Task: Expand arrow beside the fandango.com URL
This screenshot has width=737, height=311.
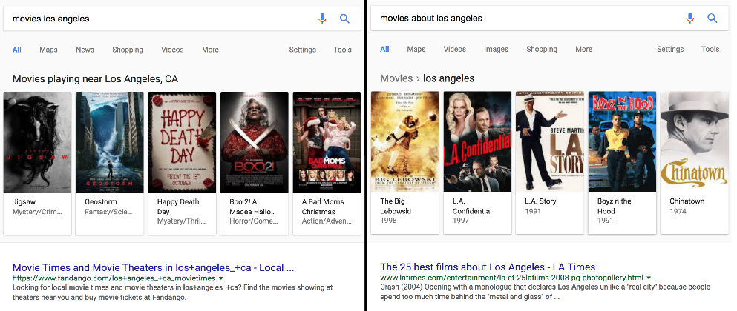Action: [221, 278]
